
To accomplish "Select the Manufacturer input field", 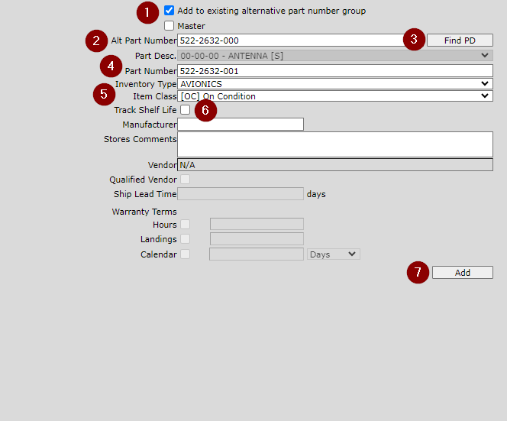I will pyautogui.click(x=240, y=125).
